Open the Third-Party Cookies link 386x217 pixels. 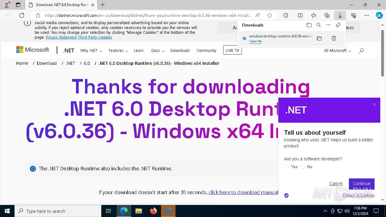95,37
